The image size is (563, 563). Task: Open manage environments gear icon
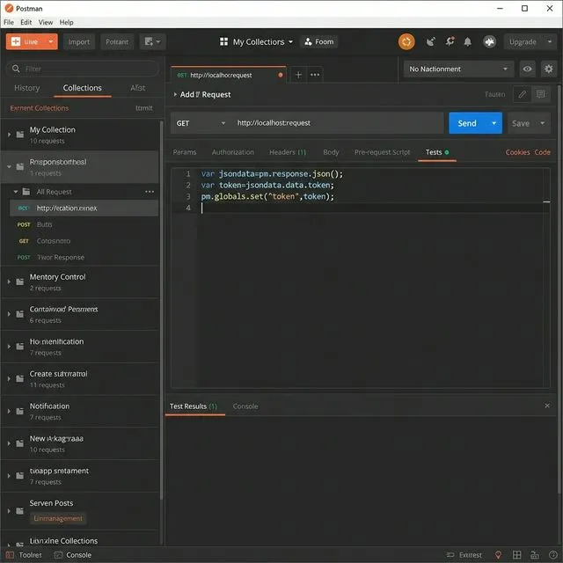549,69
